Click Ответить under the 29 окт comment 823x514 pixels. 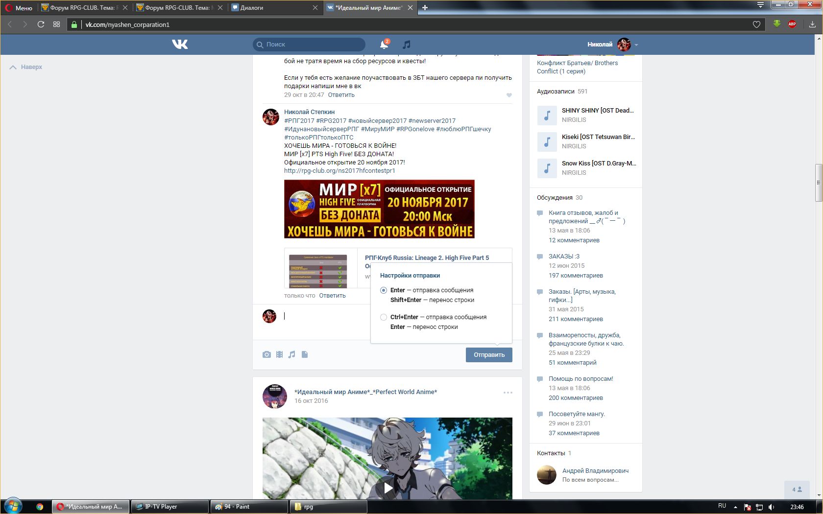341,95
